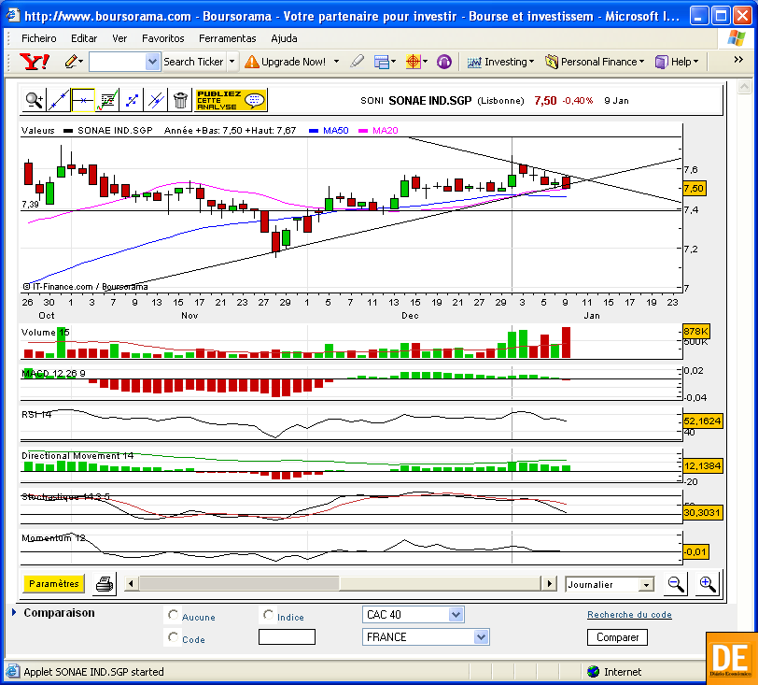The width and height of the screenshot is (758, 685).
Task: Expand the toolbar overflow chevron
Action: coord(738,60)
